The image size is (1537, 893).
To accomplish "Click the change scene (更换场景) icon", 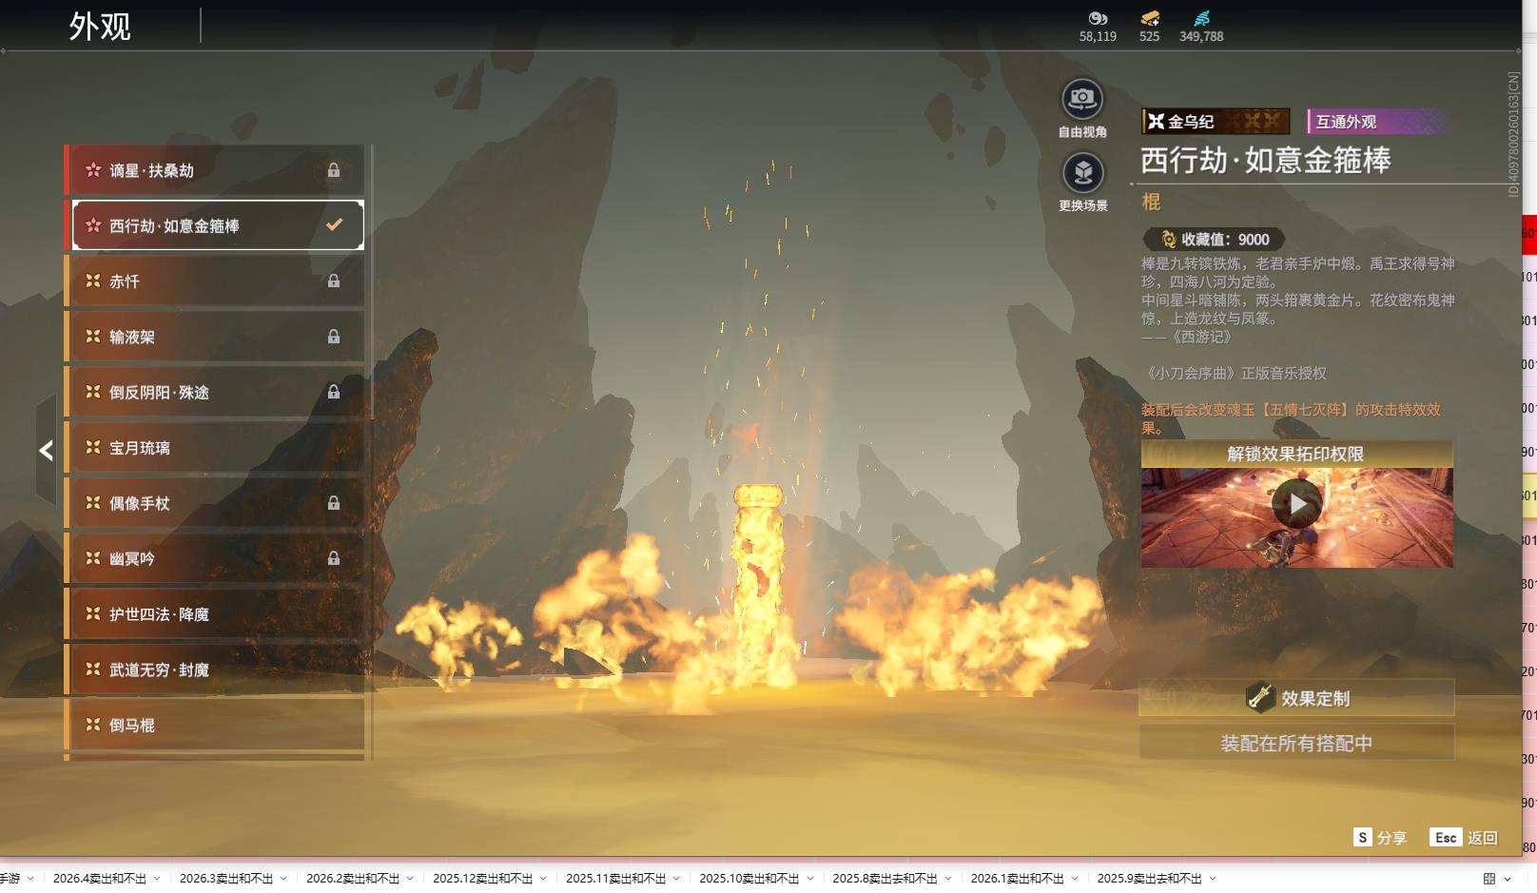I will click(x=1082, y=174).
